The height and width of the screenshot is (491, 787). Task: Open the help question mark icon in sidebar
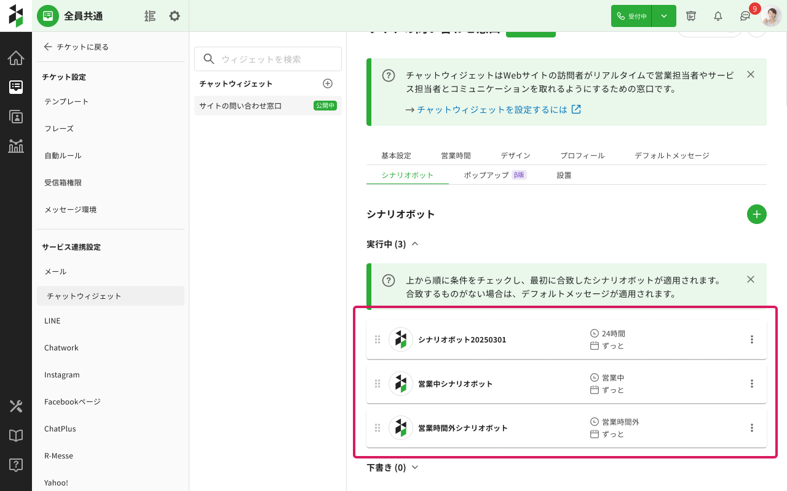16,465
